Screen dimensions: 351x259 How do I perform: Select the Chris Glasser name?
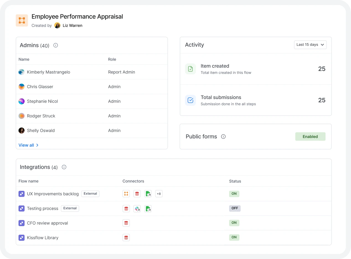(x=40, y=87)
